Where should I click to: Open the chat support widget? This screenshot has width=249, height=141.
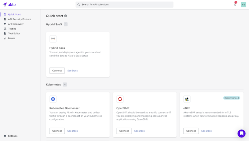pos(241,133)
